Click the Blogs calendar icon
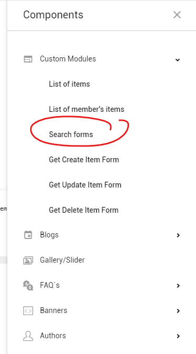 (28, 235)
